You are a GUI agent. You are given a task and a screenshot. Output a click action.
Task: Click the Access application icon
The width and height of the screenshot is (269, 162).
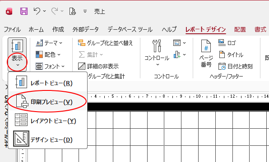[x=9, y=11]
